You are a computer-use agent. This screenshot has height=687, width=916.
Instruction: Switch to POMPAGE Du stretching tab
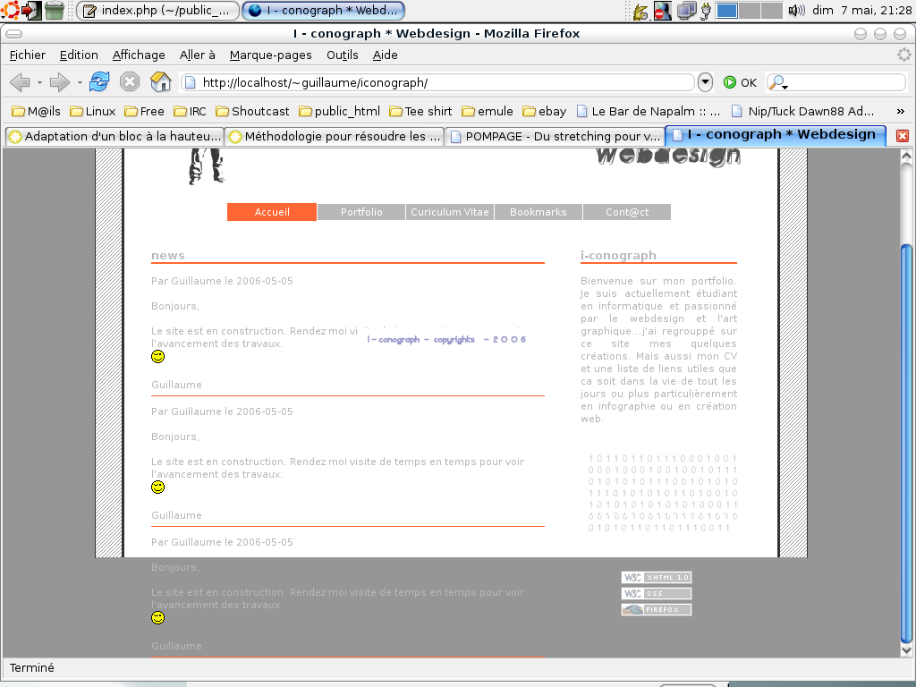tap(555, 136)
